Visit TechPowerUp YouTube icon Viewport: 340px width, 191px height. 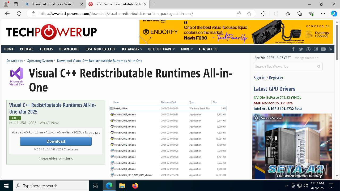tap(323, 49)
